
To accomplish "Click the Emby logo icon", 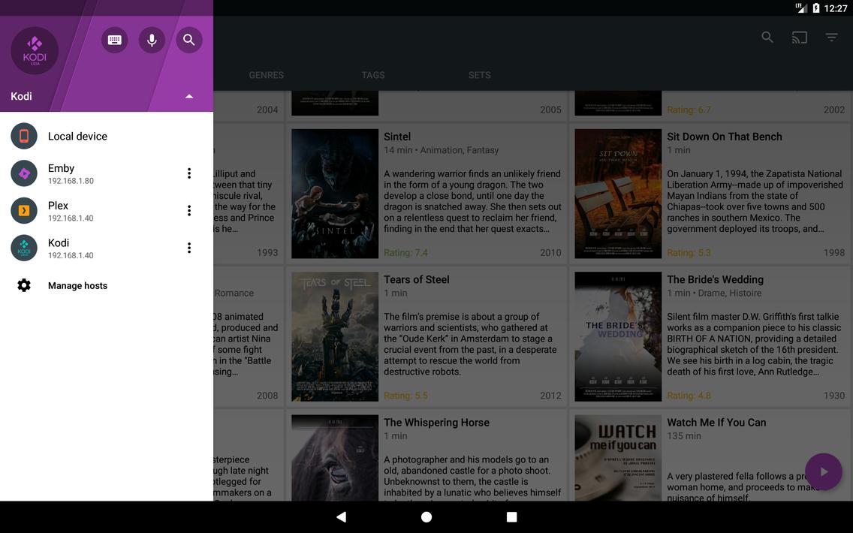I will click(x=24, y=173).
